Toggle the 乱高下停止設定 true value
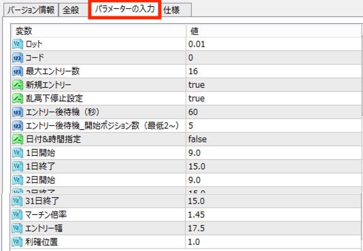The image size is (363, 251). [274, 99]
